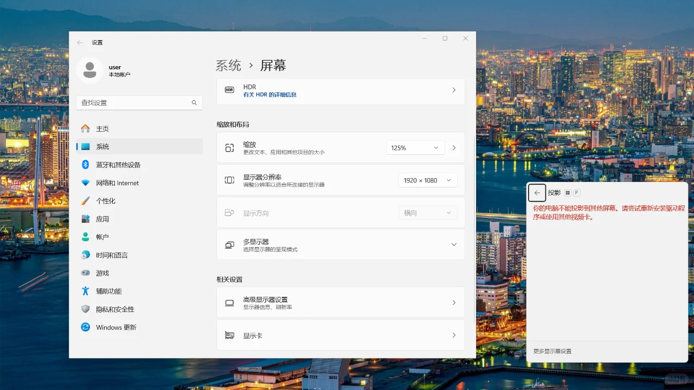This screenshot has width=694, height=390.
Task: Open the 1920 × 1080 resolution dropdown
Action: 427,180
